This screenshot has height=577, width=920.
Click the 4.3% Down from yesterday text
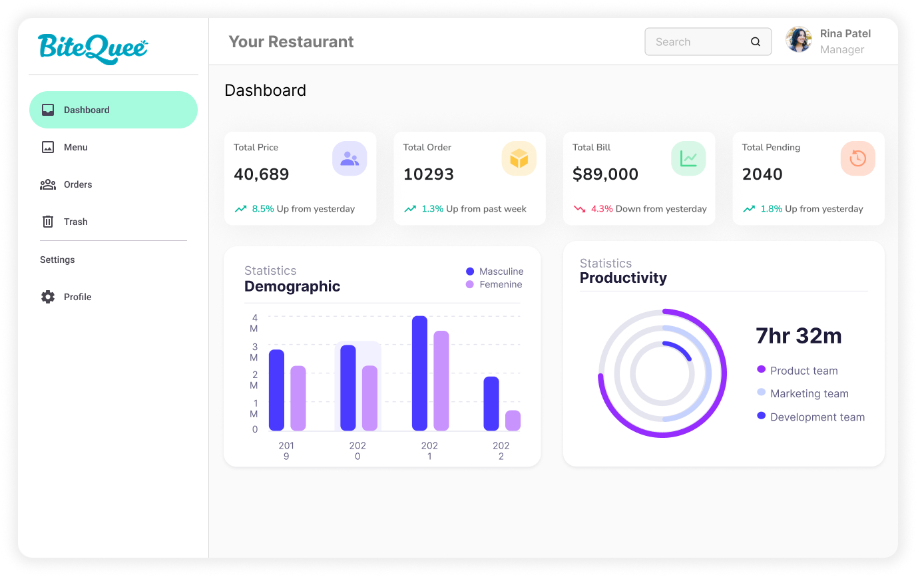(649, 209)
